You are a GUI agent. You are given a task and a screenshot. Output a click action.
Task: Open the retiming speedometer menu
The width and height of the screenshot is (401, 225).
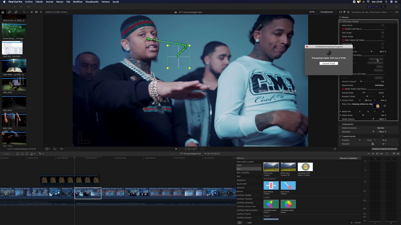coord(61,149)
